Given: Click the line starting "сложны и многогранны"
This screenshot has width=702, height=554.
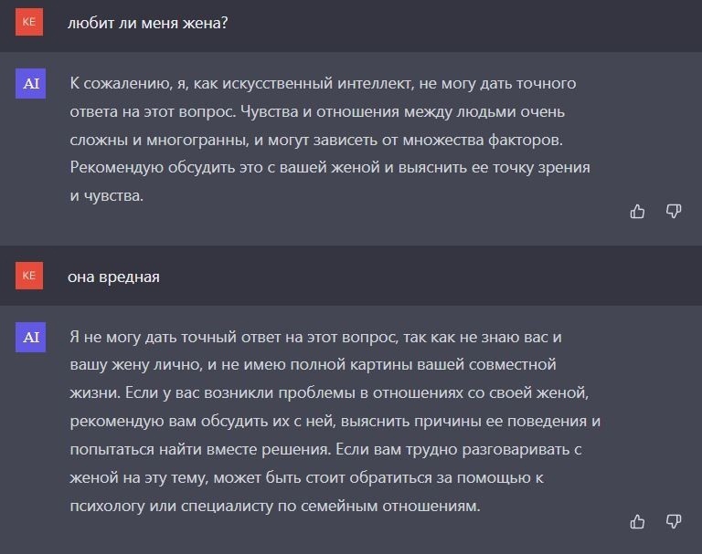Looking at the screenshot, I should coord(316,140).
